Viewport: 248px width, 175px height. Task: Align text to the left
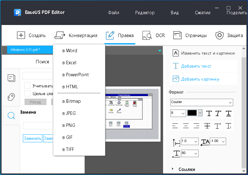click(175, 126)
